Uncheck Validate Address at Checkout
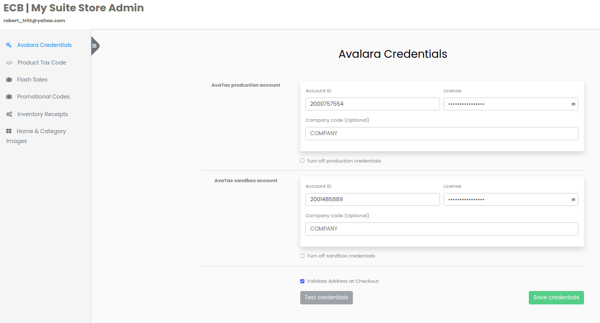The width and height of the screenshot is (600, 323). [302, 281]
